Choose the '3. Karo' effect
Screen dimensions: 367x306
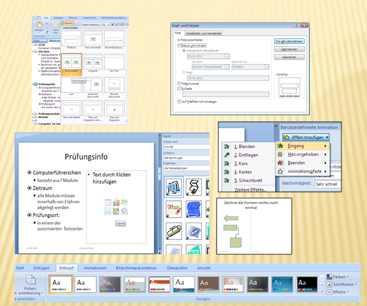coord(248,164)
